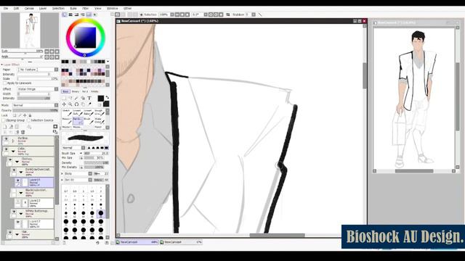Pick the foreground black color swatch
The image size is (465, 261).
click(101, 99)
